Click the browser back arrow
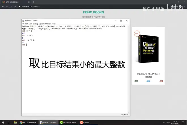Image resolution: width=187 pixels, height=125 pixels. 3,6
